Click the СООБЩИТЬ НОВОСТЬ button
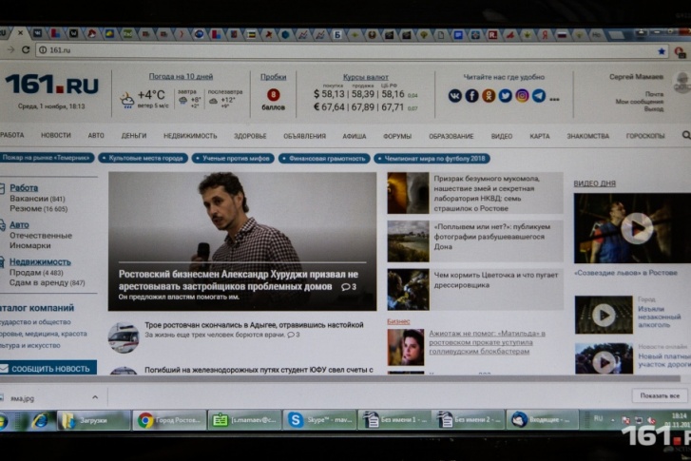This screenshot has height=461, width=691. click(48, 369)
